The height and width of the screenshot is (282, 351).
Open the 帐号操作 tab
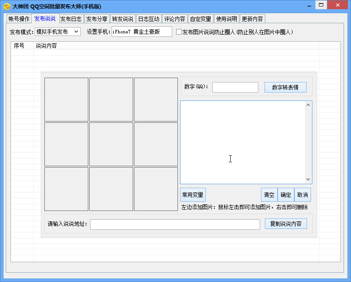coord(19,19)
